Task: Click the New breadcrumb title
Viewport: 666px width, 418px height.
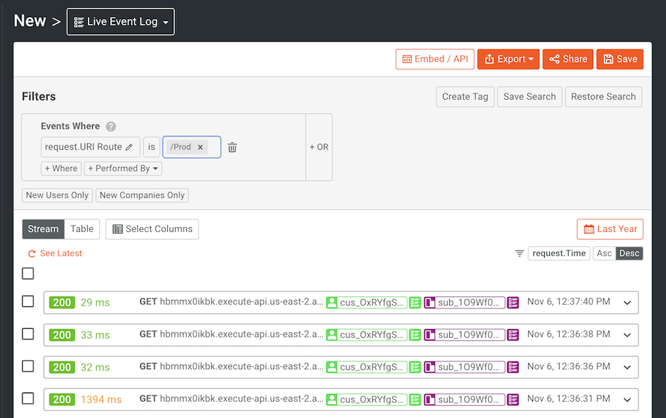Action: point(30,21)
